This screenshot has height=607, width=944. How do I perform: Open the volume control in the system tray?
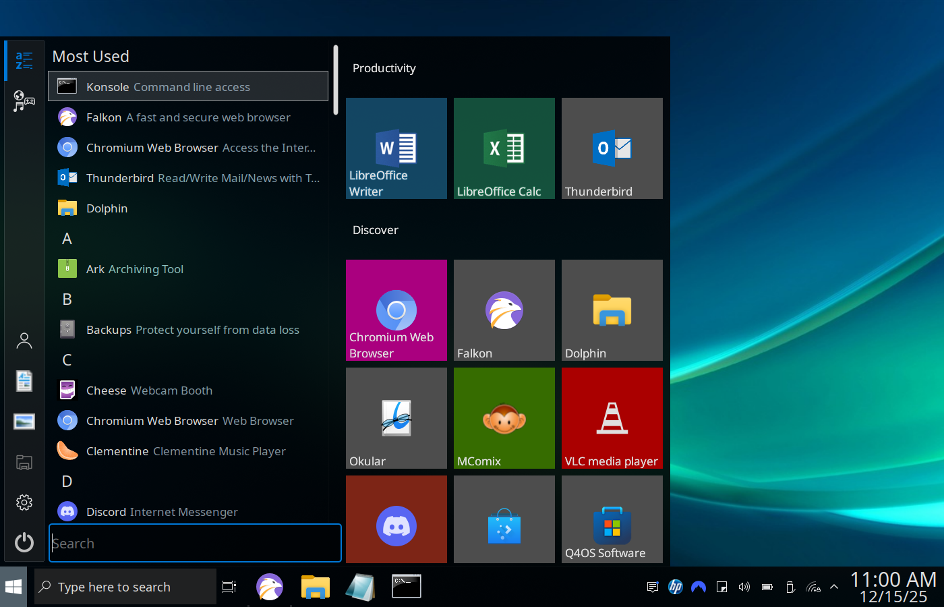[744, 587]
